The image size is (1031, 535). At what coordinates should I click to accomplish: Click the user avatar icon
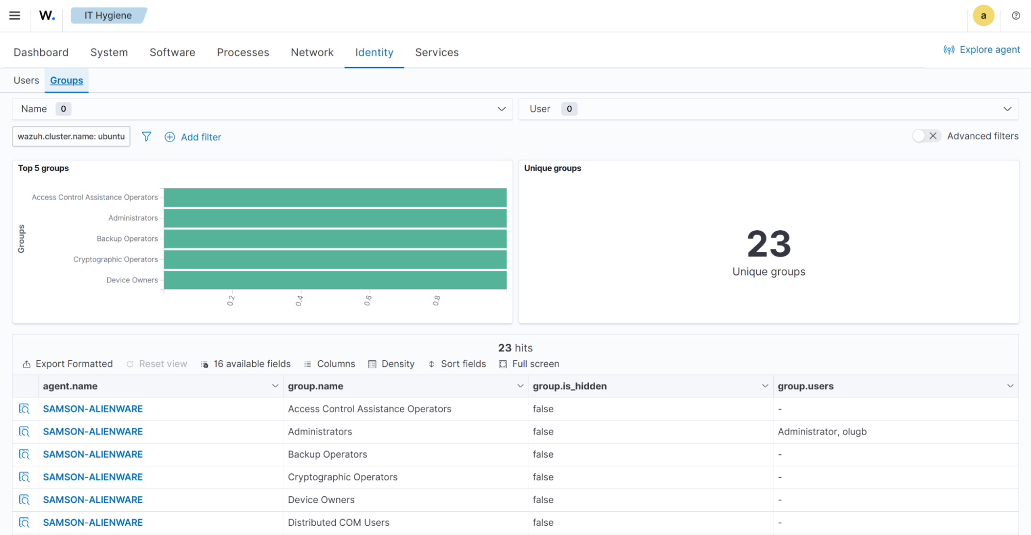pyautogui.click(x=984, y=15)
